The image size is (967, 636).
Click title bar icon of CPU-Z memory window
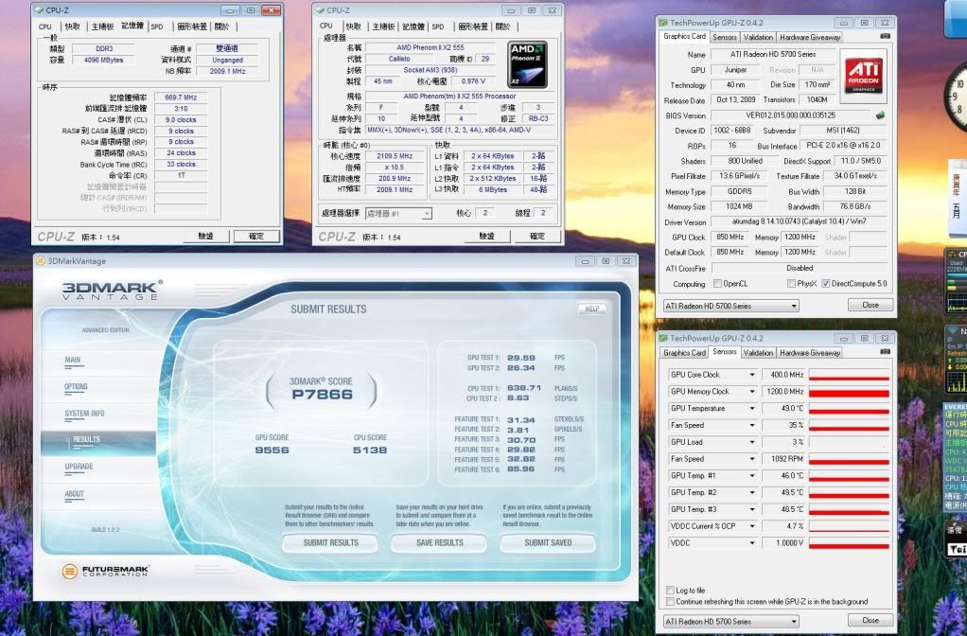pos(40,9)
